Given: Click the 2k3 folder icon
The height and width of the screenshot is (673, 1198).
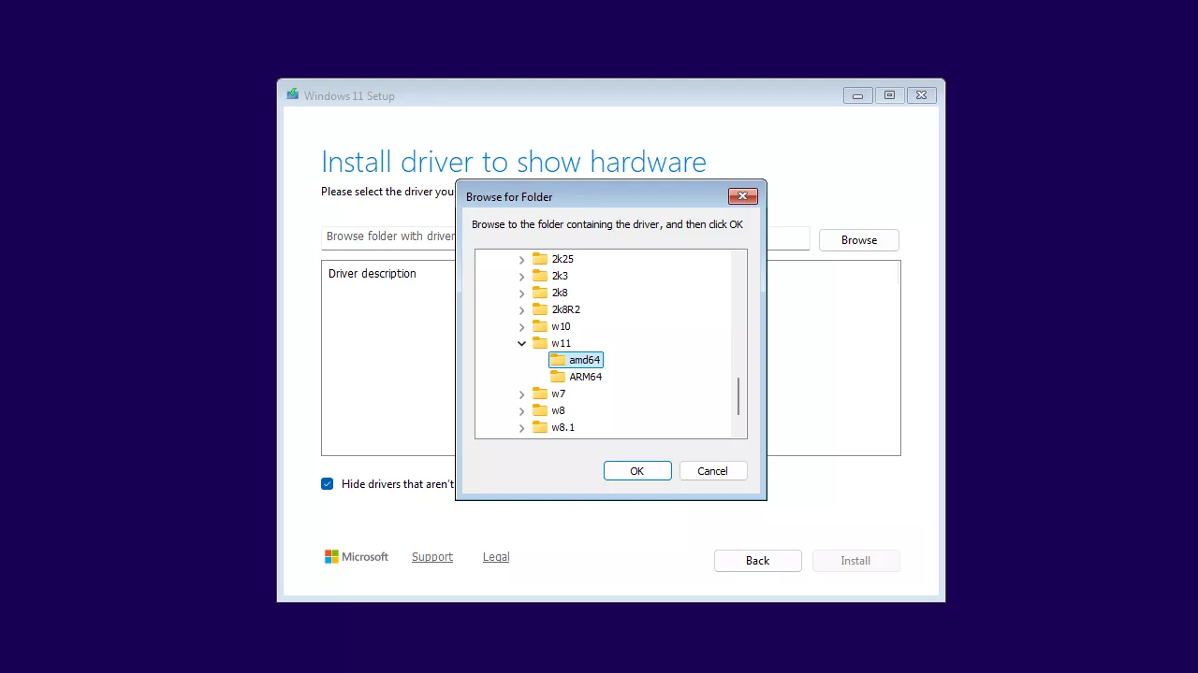Looking at the screenshot, I should [x=540, y=276].
